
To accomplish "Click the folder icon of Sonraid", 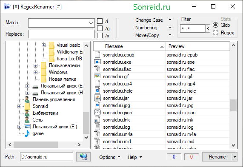I will (x=27, y=106).
